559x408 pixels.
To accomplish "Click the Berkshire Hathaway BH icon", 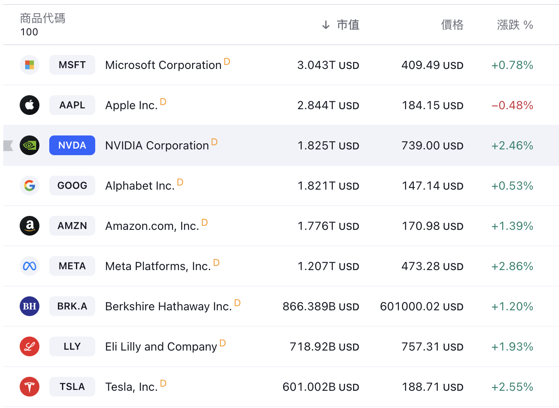I will (x=30, y=306).
